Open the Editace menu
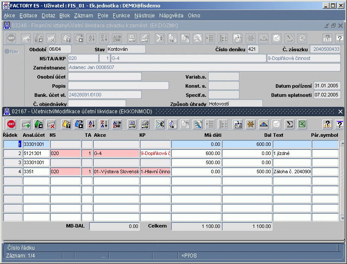 click(x=29, y=16)
